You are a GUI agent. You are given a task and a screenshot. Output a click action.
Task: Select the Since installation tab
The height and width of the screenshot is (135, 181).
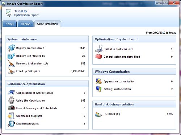pos(47,24)
